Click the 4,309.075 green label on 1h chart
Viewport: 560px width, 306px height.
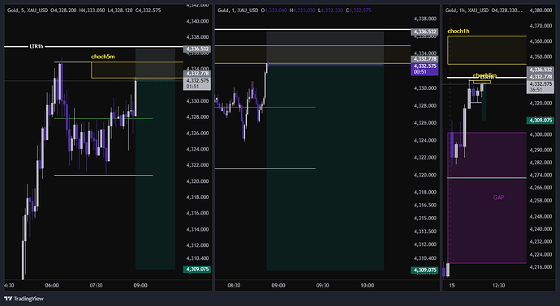[x=541, y=121]
